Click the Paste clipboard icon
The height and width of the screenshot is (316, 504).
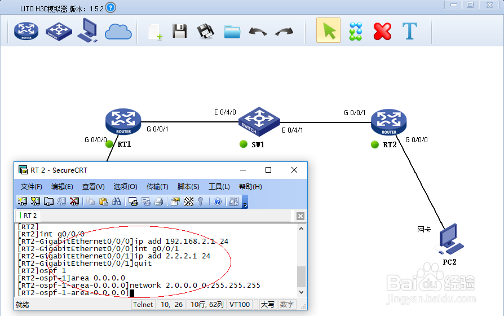click(104, 201)
